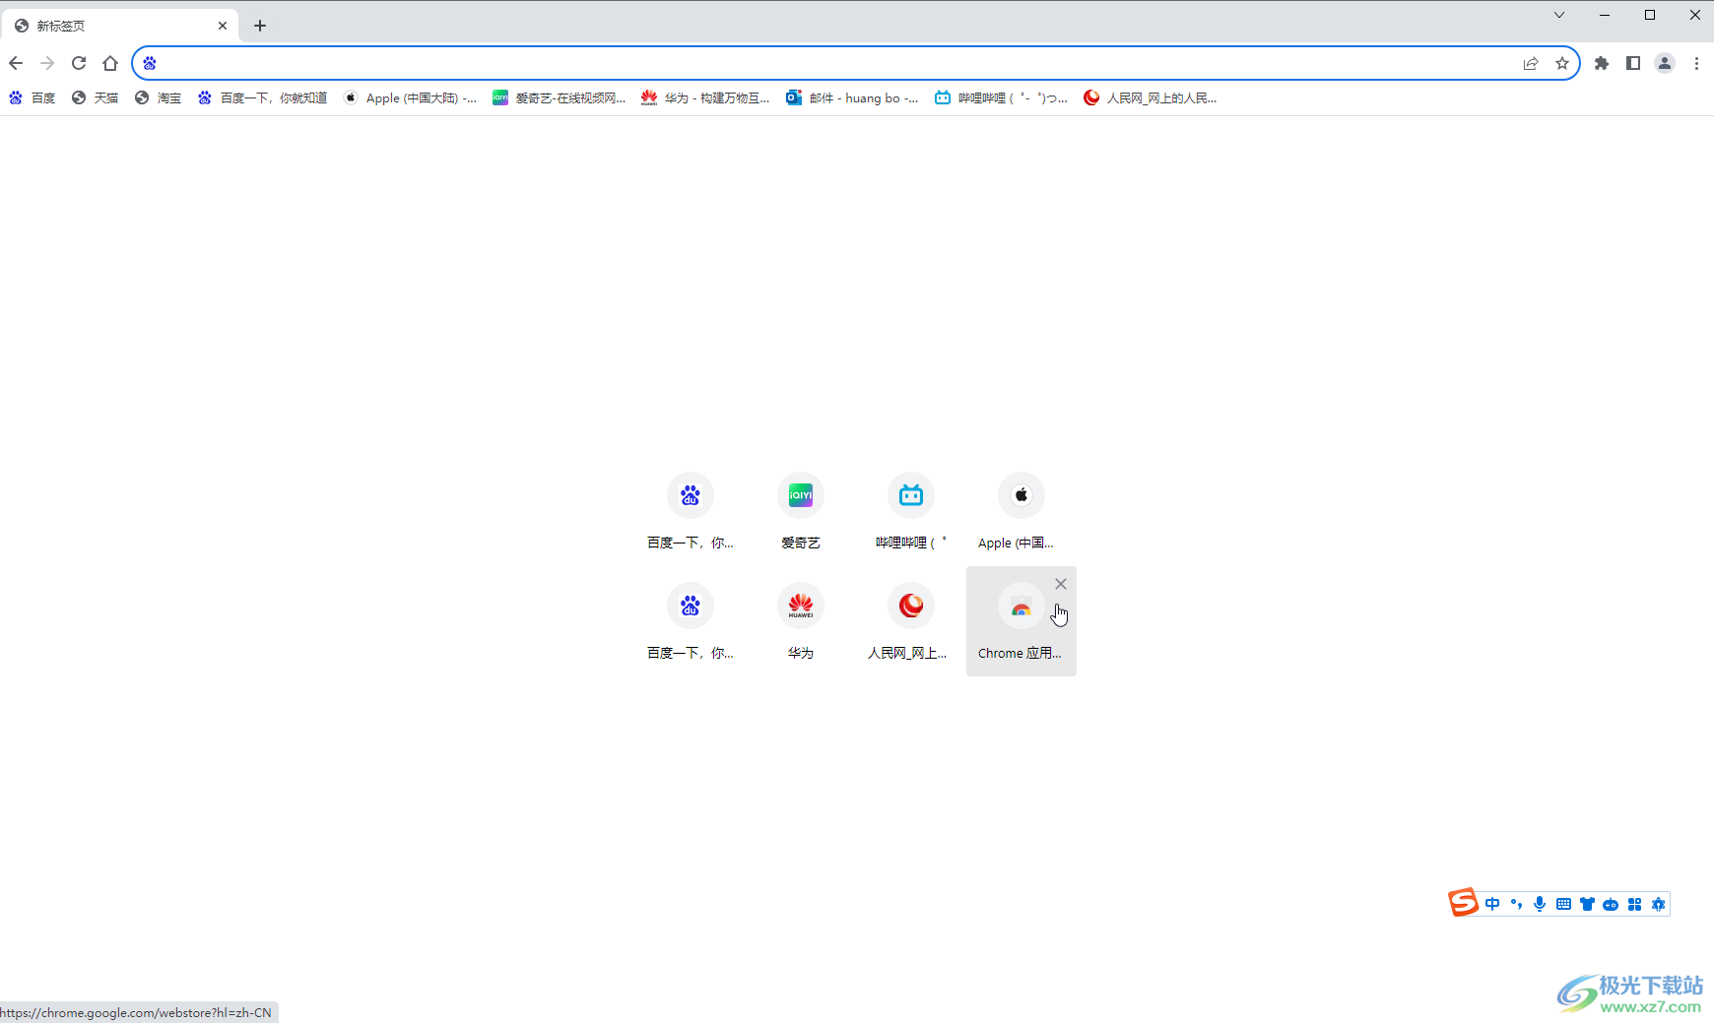Open a new tab with plus button
Viewport: 1714px width, 1023px height.
click(x=260, y=26)
